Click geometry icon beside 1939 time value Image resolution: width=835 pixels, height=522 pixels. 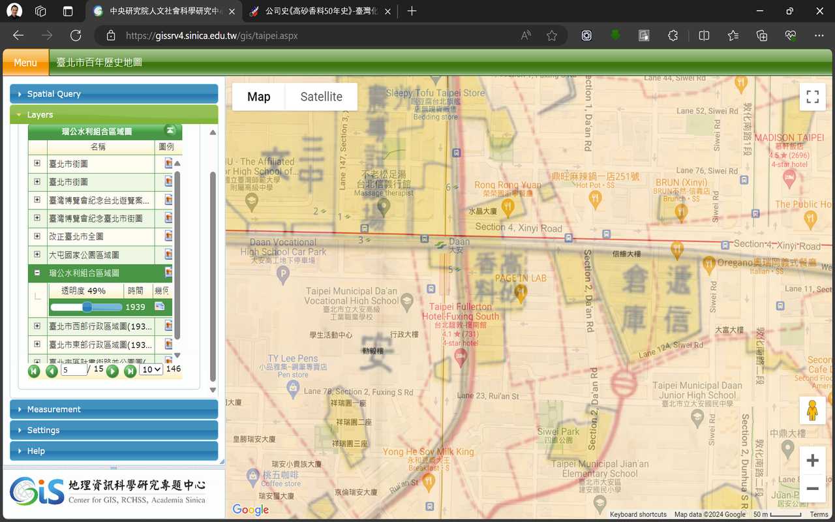(x=159, y=307)
